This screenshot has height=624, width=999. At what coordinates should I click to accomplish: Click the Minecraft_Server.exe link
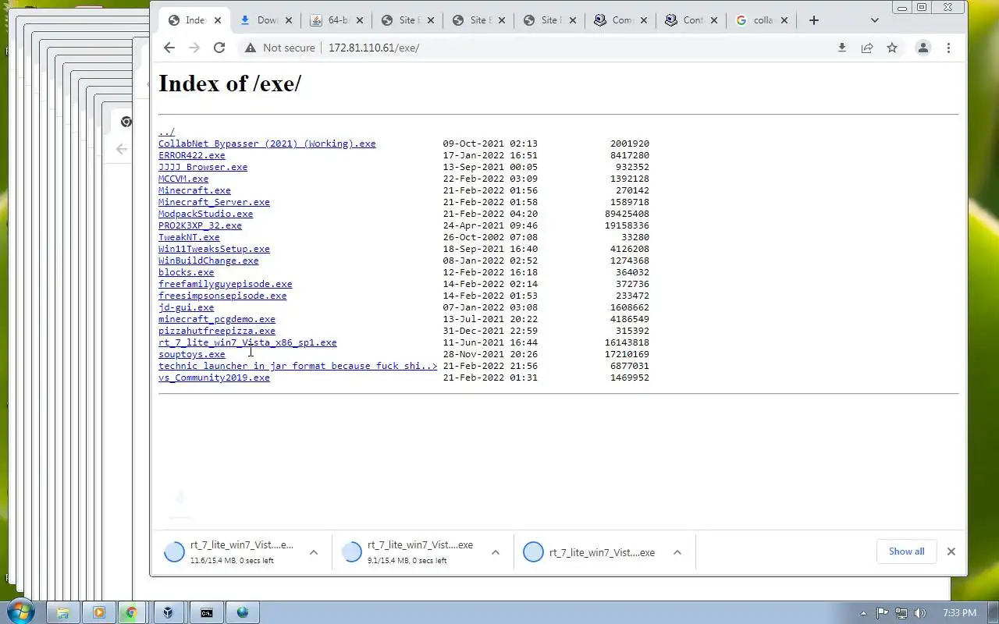[x=214, y=202]
